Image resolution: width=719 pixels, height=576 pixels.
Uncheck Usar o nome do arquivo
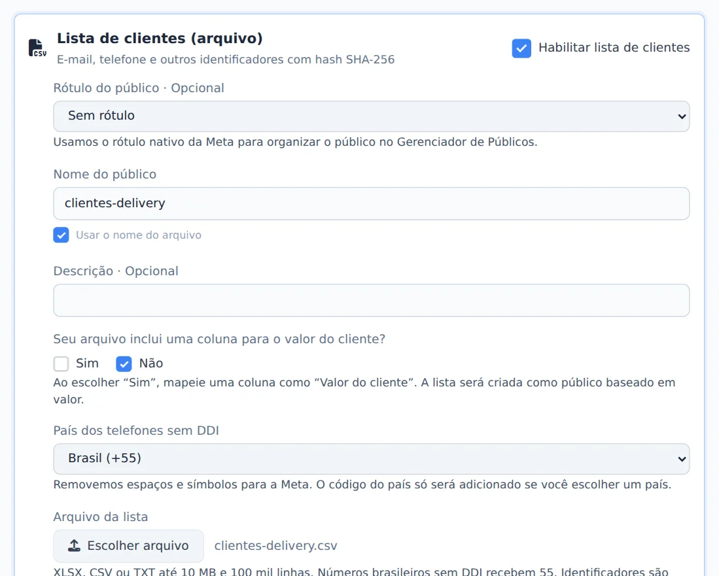(x=61, y=235)
